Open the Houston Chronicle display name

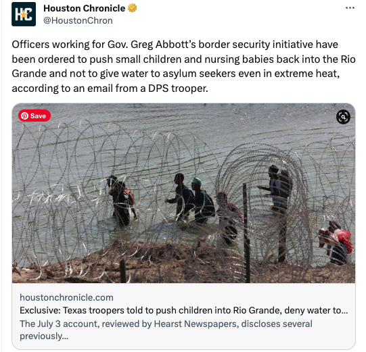[x=85, y=8]
